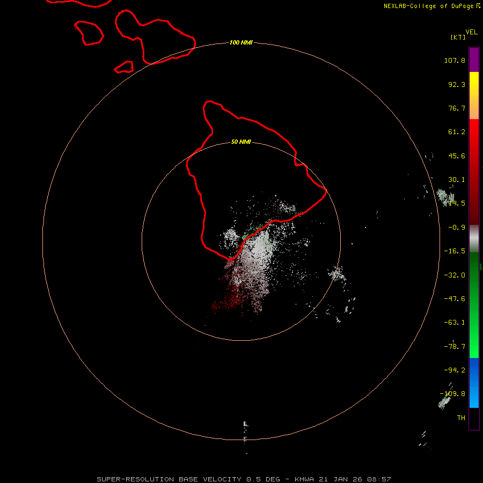Screen dimensions: 483x483
Task: Click the 100 NMI range ring label
Action: click(x=241, y=42)
